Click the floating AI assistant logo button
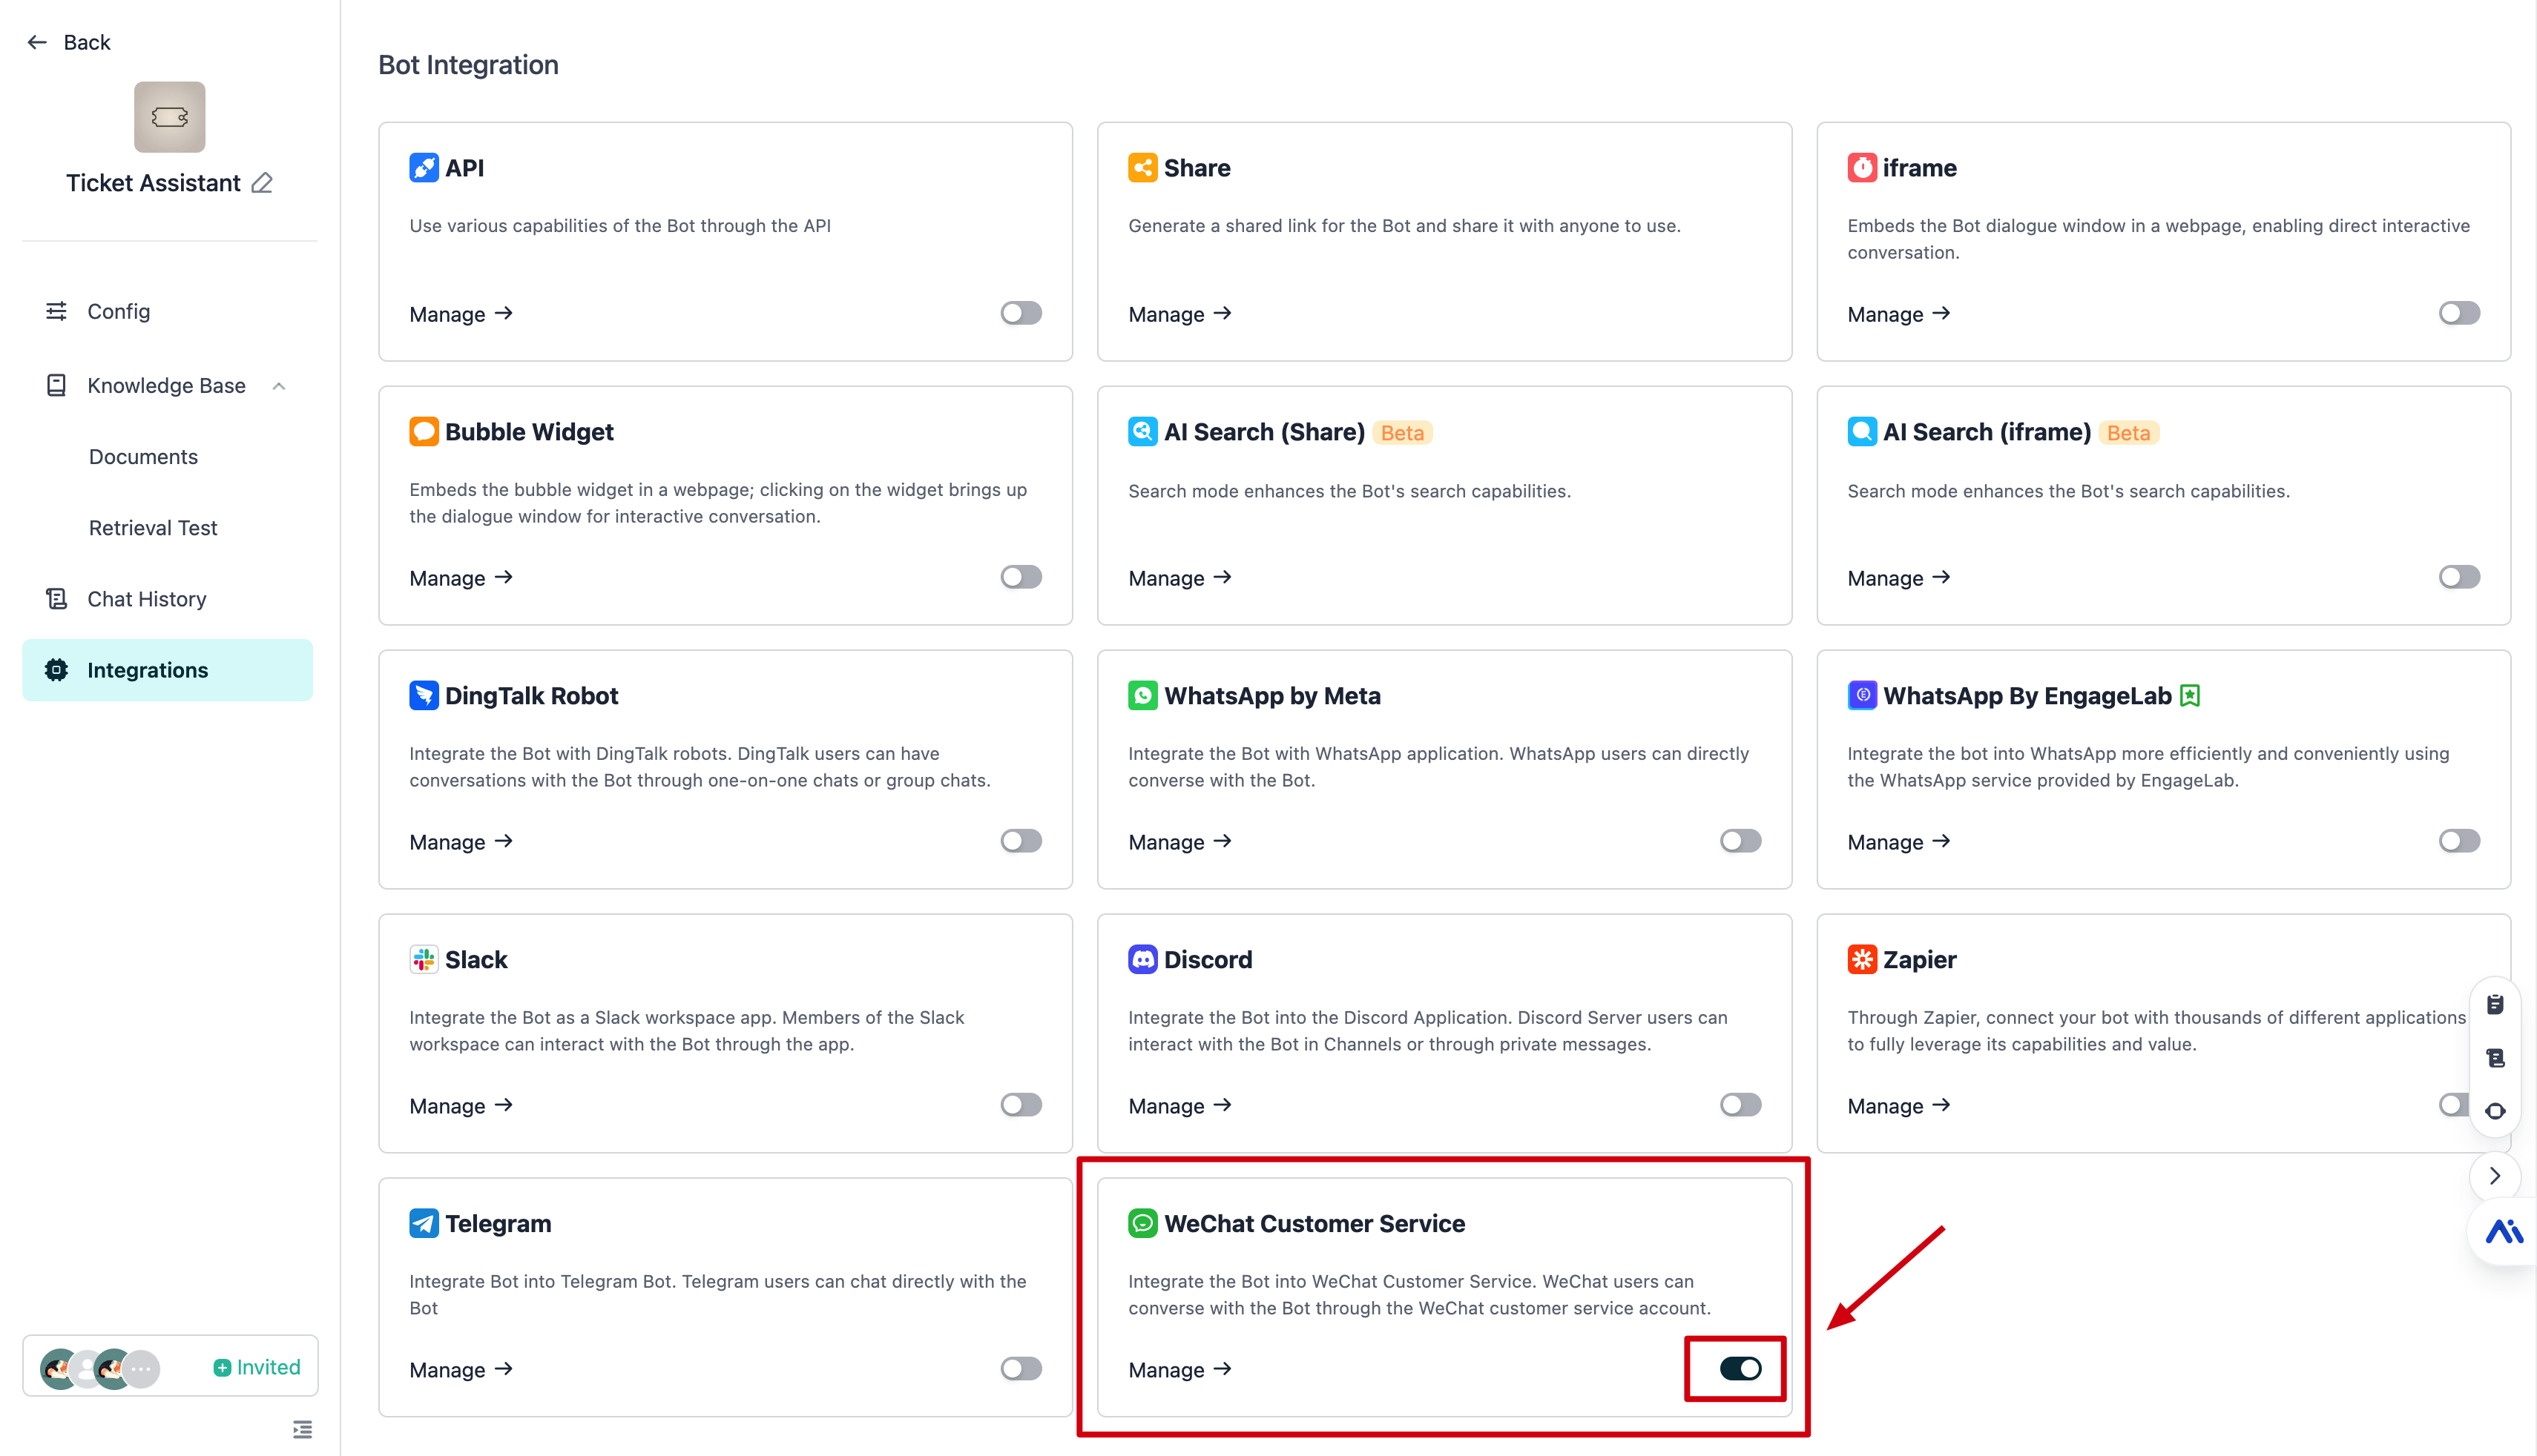This screenshot has height=1456, width=2537. click(2503, 1231)
